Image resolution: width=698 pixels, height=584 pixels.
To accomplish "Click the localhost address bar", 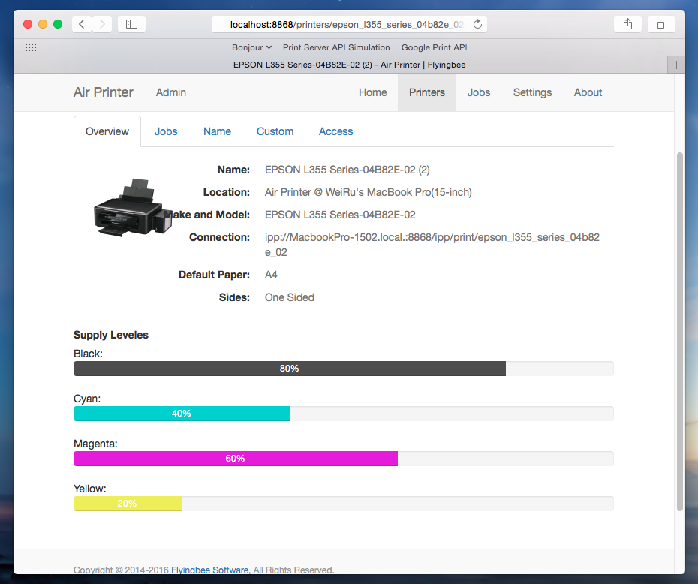I will coord(349,24).
